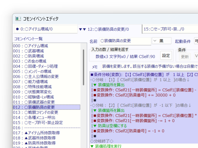Select command CSelf2[防具番号] += 30000 + 0
The width and height of the screenshot is (198, 148).
click(x=144, y=95)
